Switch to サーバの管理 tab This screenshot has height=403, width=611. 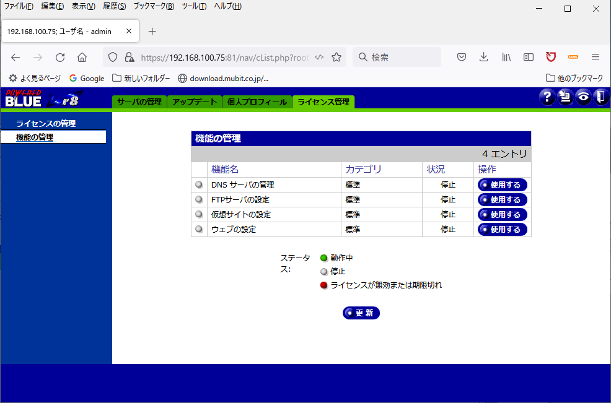(139, 102)
